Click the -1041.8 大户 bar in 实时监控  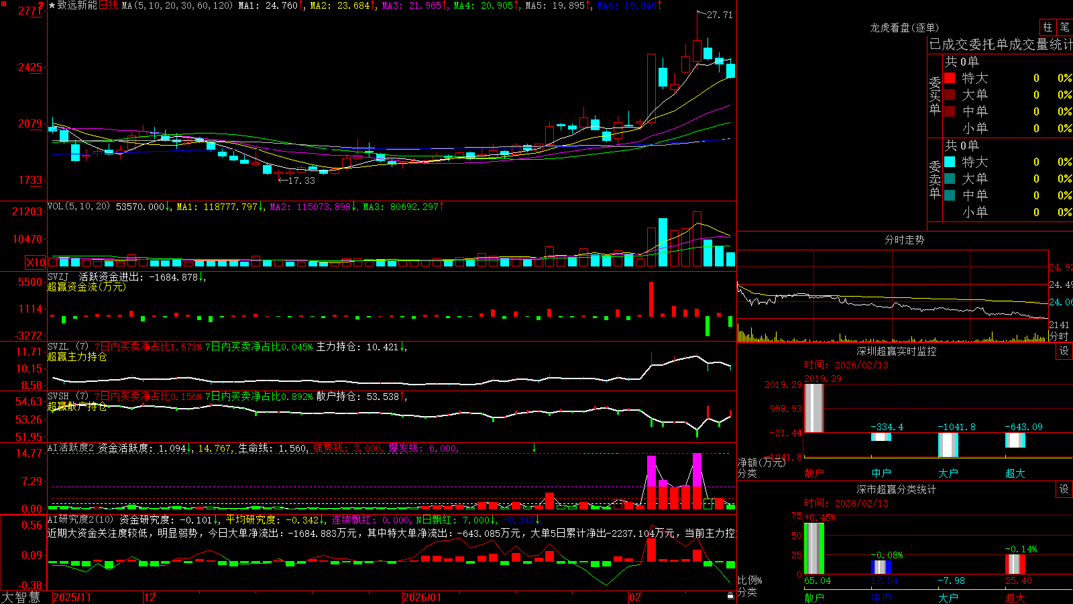pos(948,445)
